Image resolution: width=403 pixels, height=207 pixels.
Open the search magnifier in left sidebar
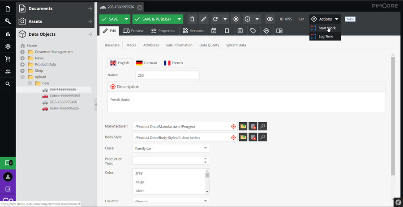[x=8, y=84]
